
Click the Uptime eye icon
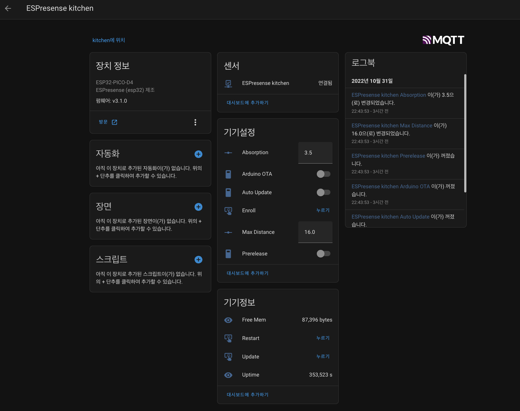point(228,375)
